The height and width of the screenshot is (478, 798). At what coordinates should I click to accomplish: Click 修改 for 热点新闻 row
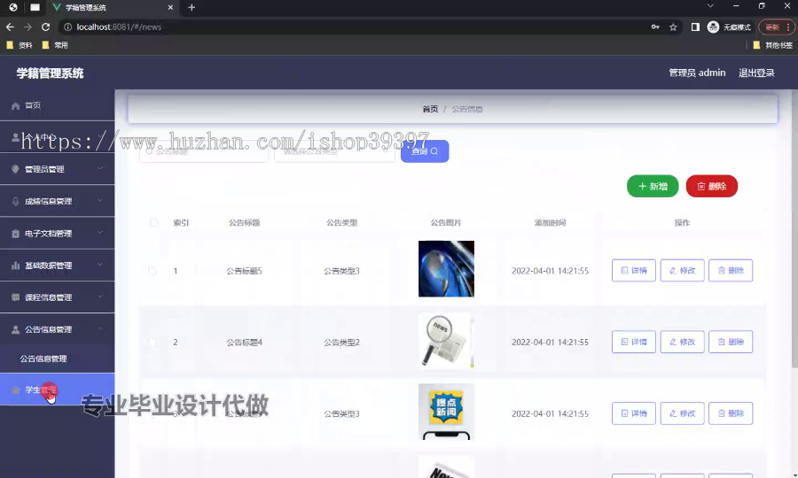(682, 413)
